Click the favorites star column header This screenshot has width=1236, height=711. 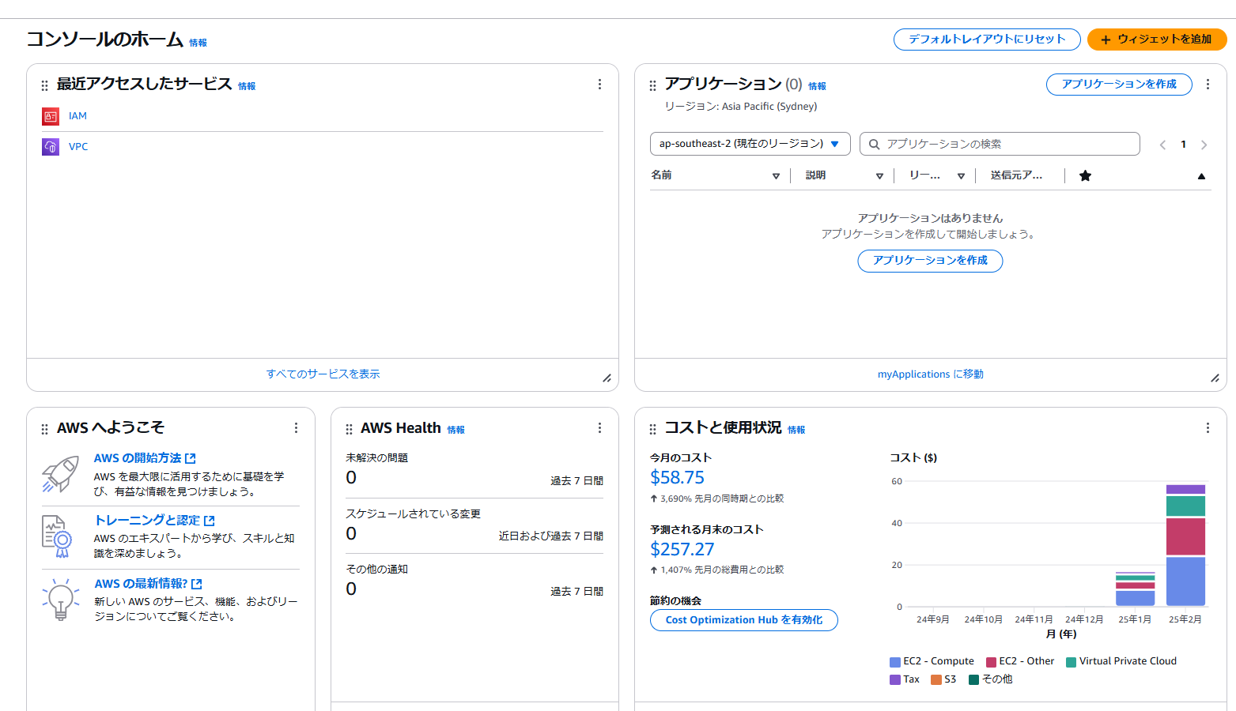coord(1085,175)
